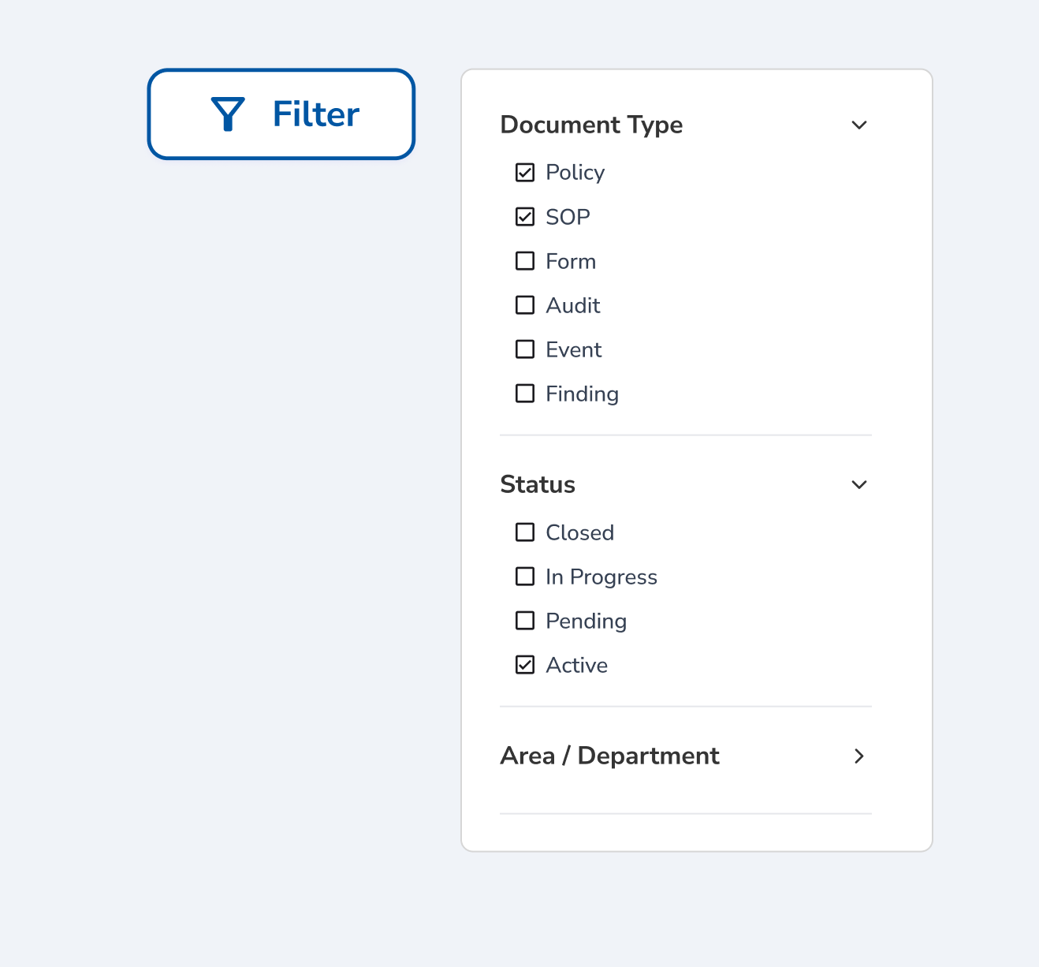Uncheck the SOP checkbox

(525, 216)
